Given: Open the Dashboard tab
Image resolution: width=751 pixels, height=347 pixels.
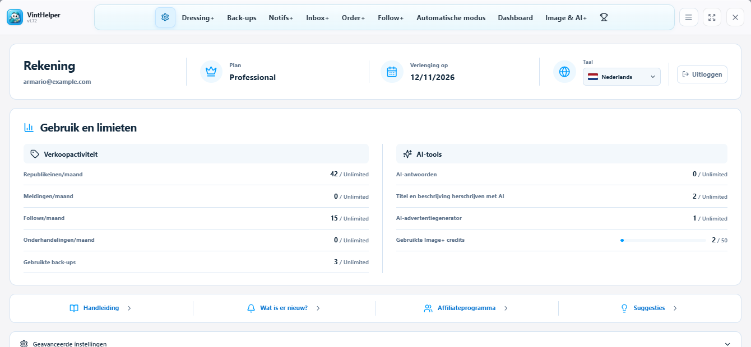Looking at the screenshot, I should coord(516,18).
